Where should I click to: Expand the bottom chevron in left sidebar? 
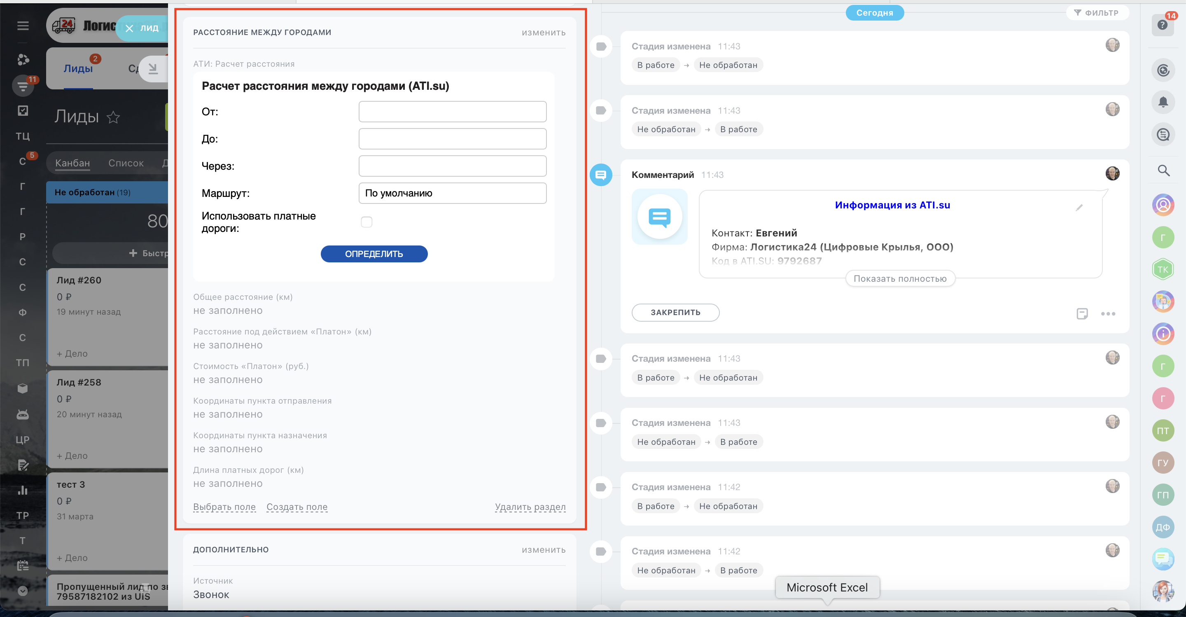click(23, 591)
